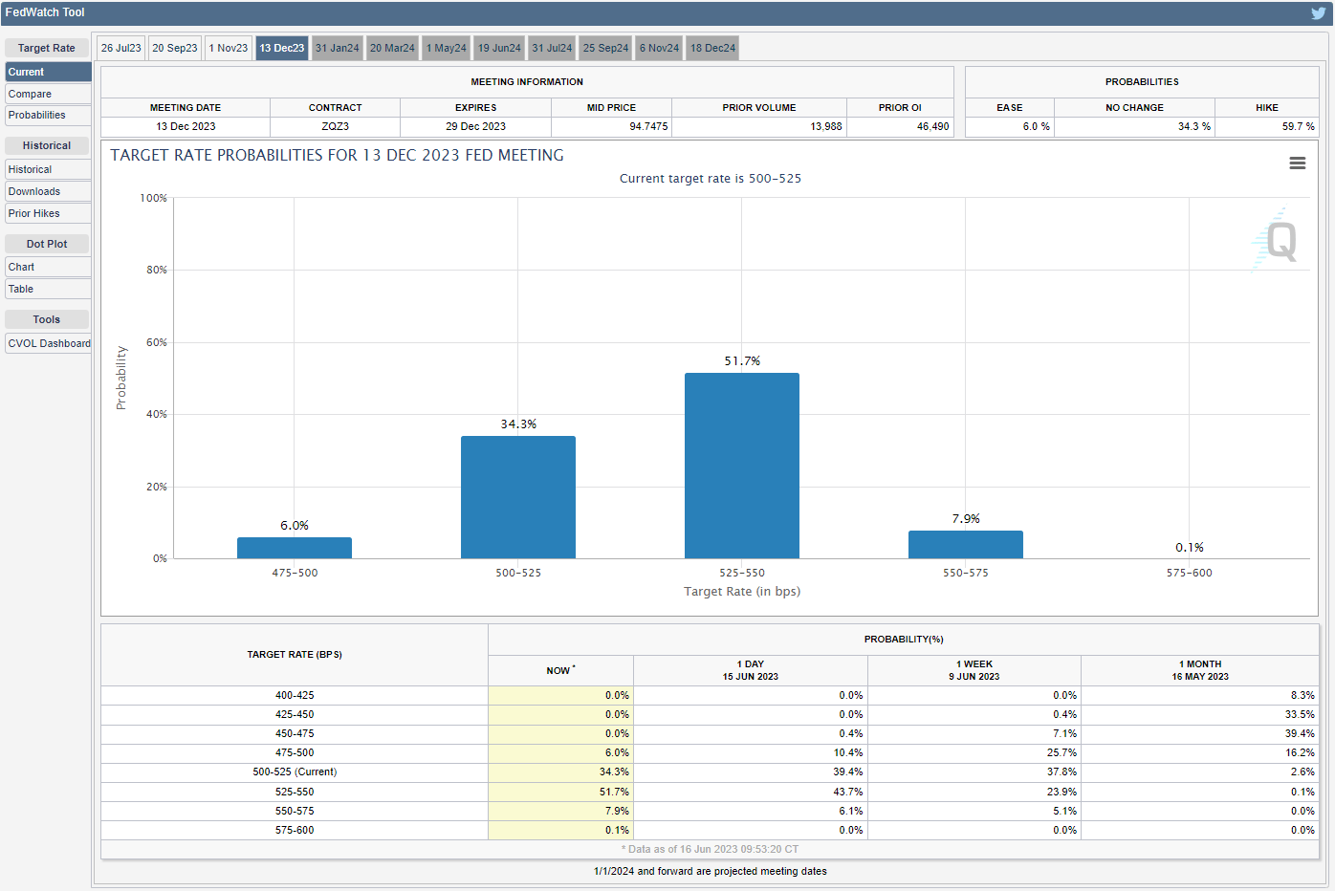Select the 6 Nov24 meeting tab
This screenshot has height=891, width=1335.
click(x=659, y=48)
